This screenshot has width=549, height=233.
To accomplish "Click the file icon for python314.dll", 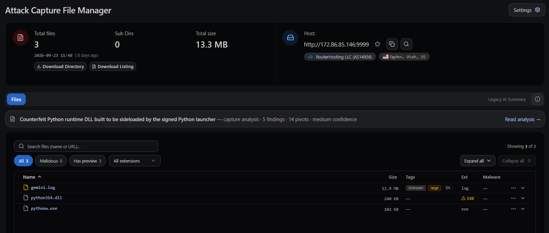I will pos(26,198).
